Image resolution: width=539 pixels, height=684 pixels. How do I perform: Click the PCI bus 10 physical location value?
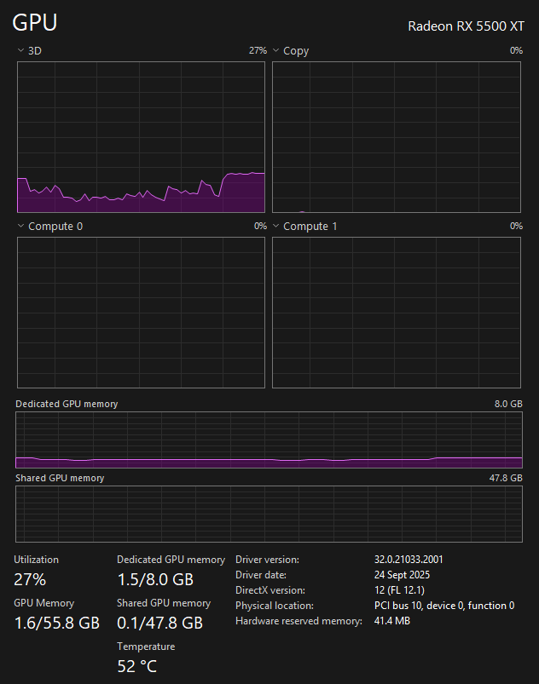coord(444,606)
